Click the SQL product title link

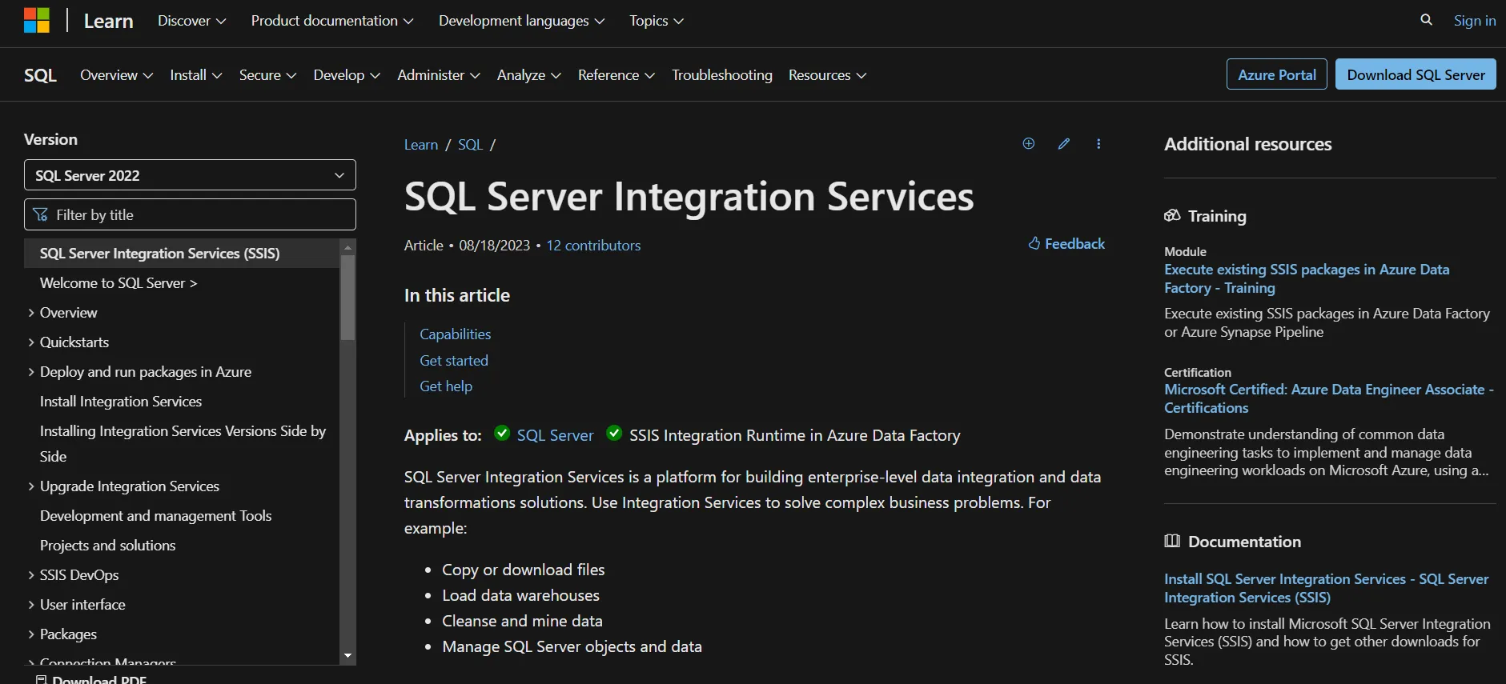pyautogui.click(x=40, y=75)
